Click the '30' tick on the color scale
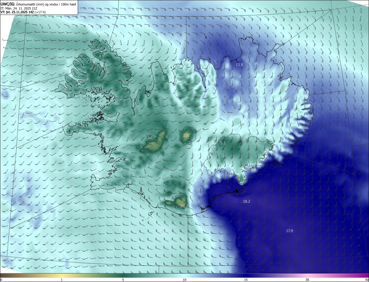The width and height of the screenshot is (369, 282). tap(307, 280)
